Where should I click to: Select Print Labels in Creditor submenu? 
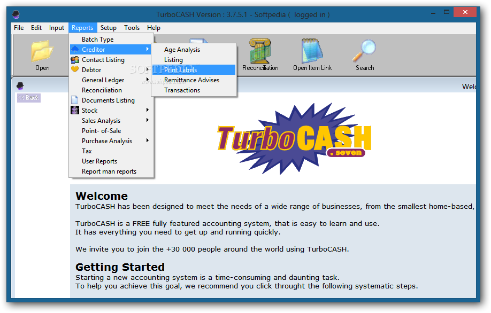click(x=194, y=70)
